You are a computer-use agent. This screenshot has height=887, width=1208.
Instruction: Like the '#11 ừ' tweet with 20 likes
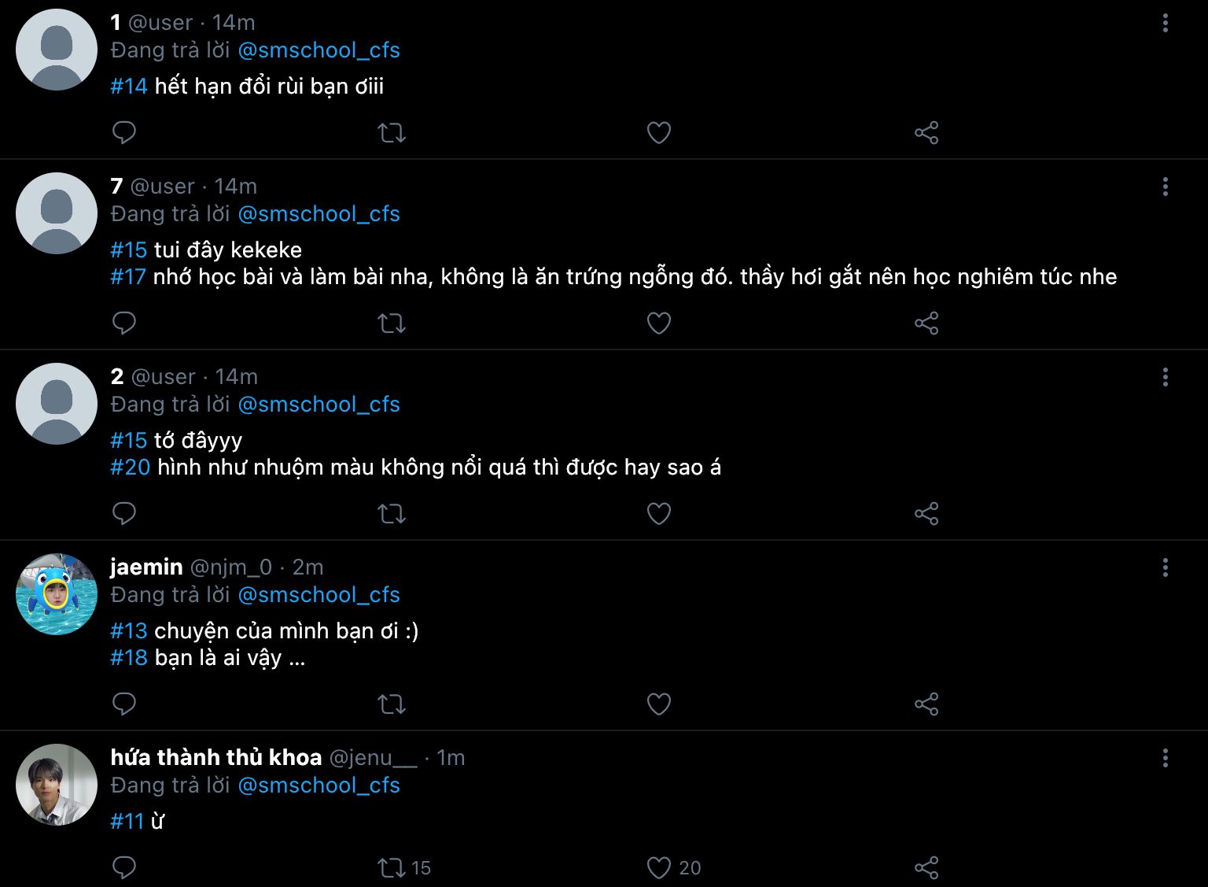pyautogui.click(x=659, y=867)
